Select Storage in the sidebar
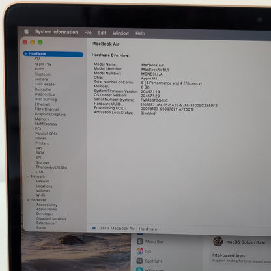Image resolution: width=271 pixels, height=271 pixels. coord(42,162)
